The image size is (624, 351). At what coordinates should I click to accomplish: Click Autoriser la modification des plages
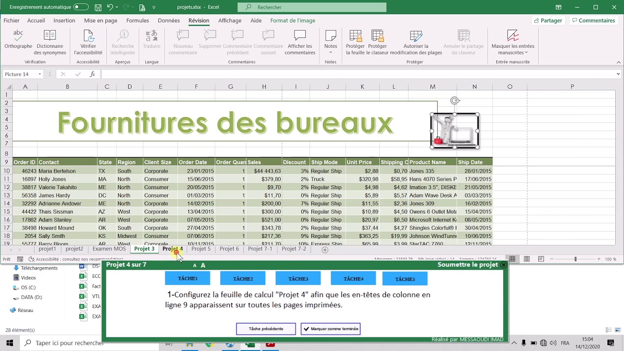pyautogui.click(x=416, y=42)
